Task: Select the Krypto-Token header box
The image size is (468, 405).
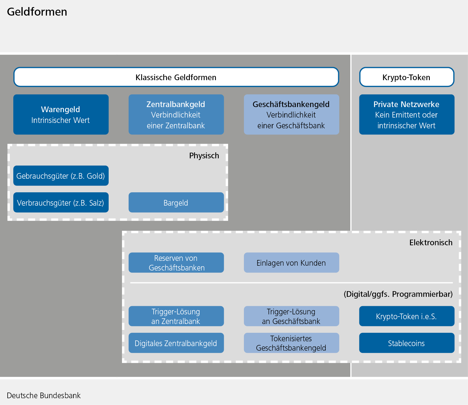Action: pyautogui.click(x=406, y=77)
